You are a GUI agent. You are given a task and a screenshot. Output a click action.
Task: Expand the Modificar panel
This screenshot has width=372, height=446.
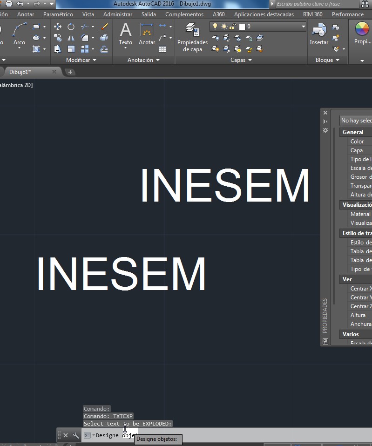point(81,60)
